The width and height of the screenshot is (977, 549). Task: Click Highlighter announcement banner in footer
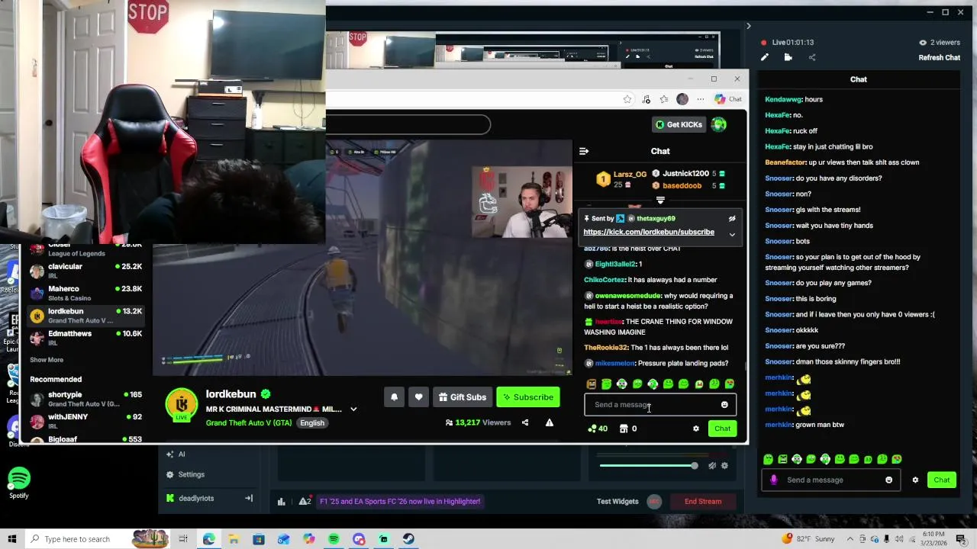point(400,501)
